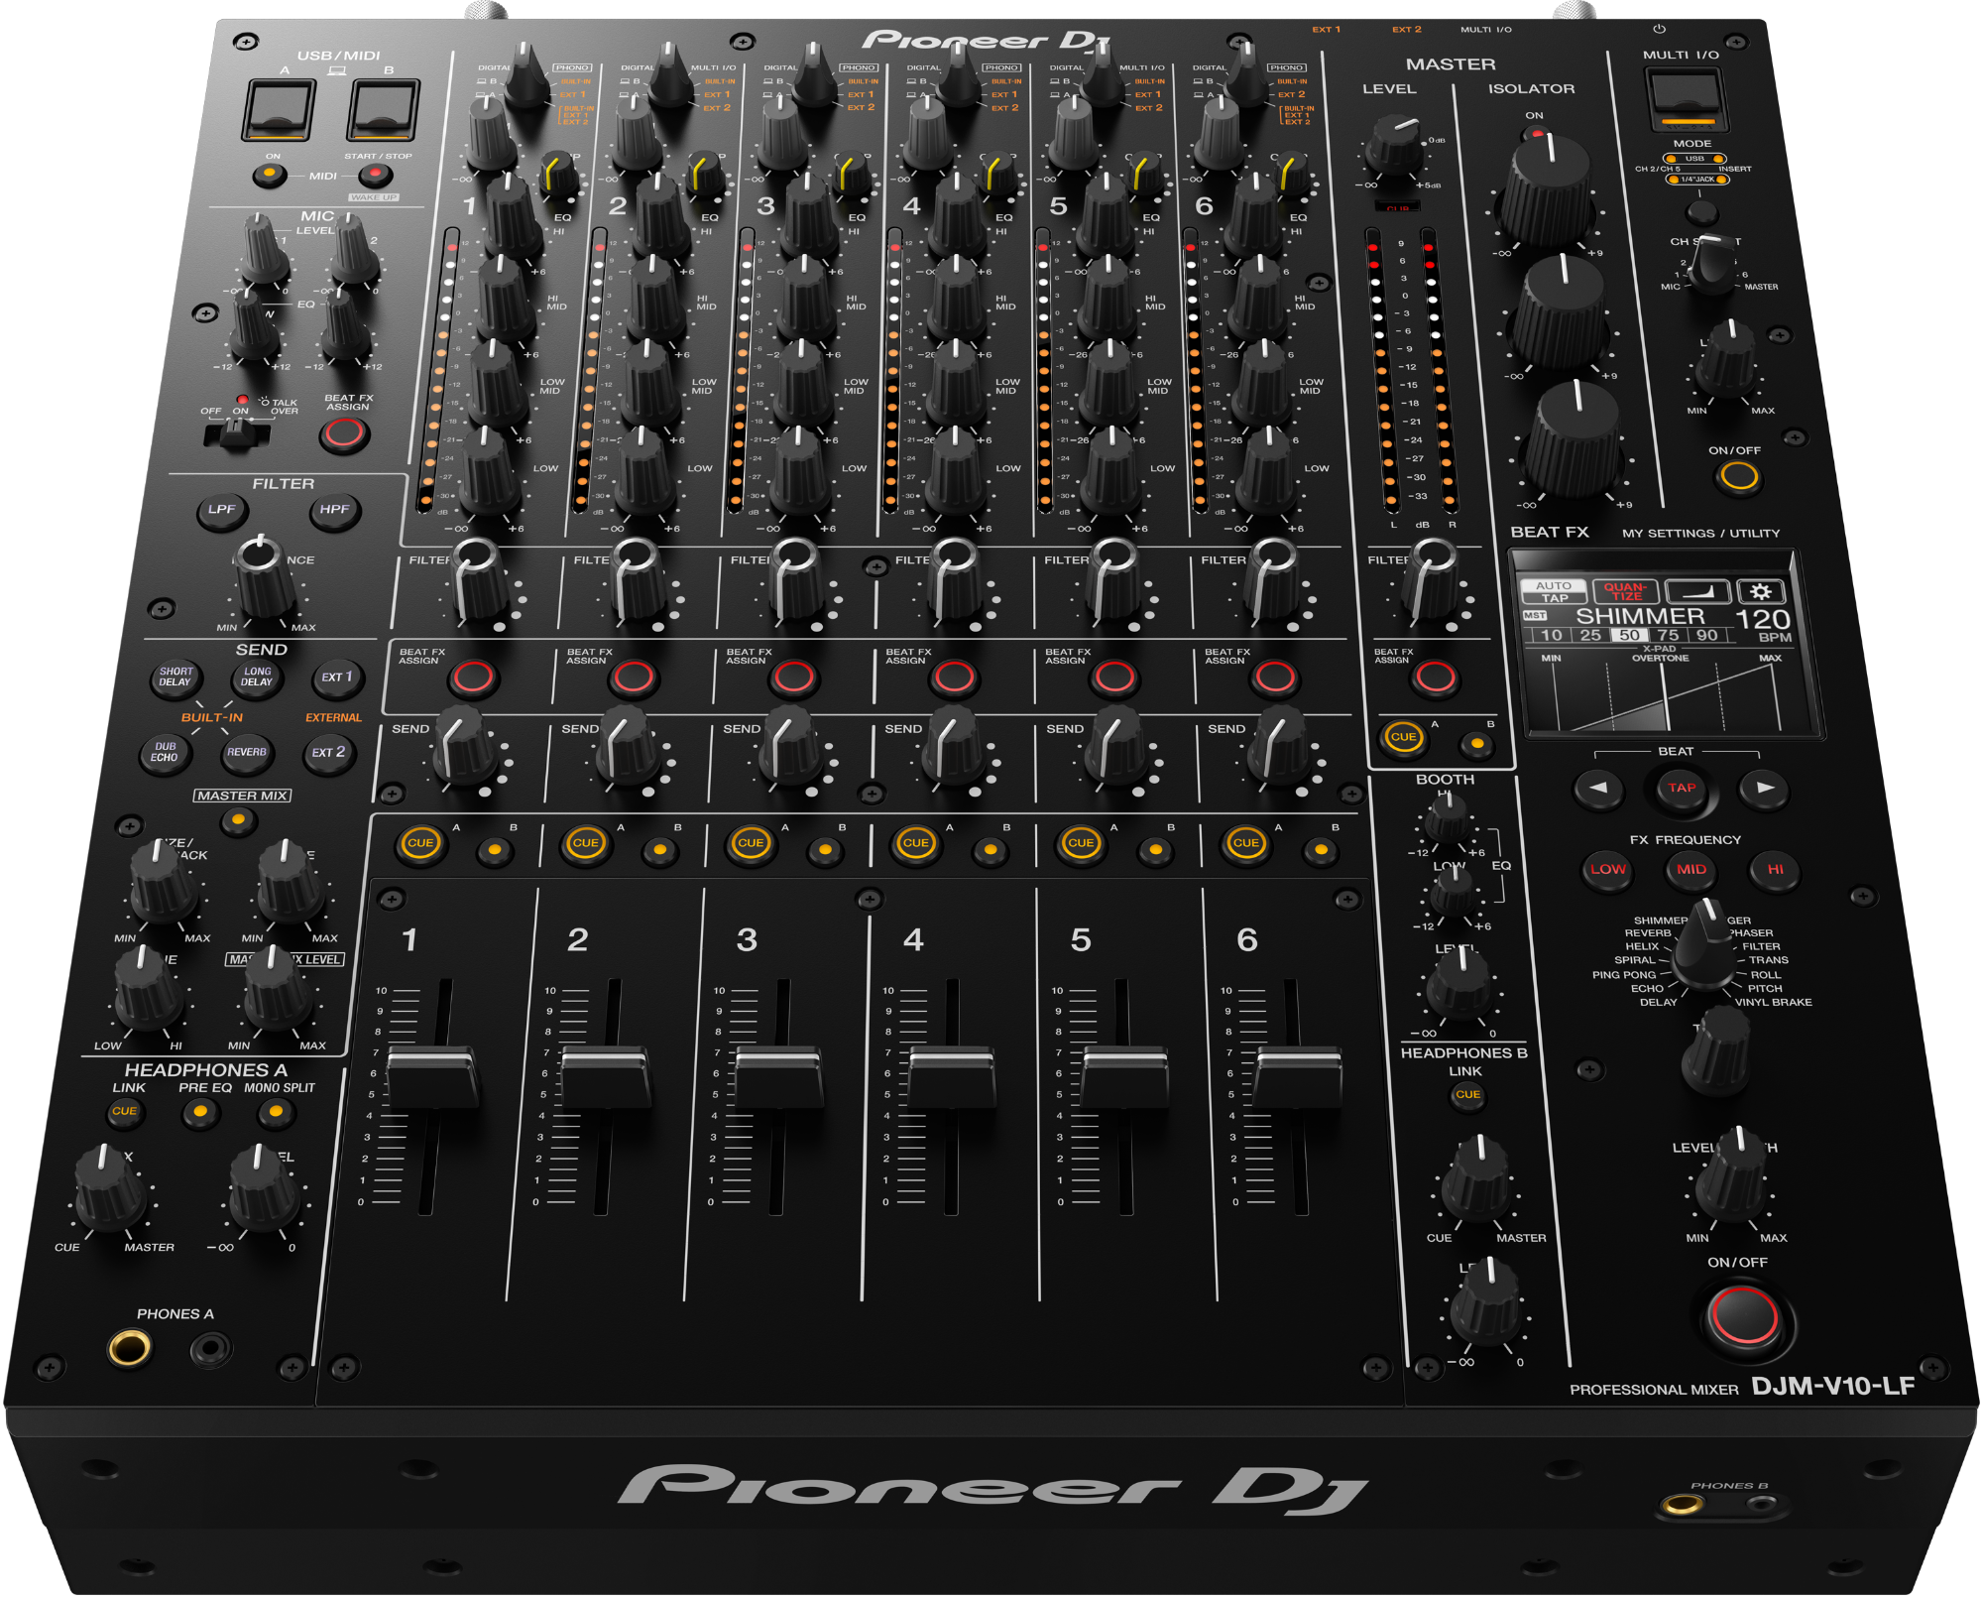Select the REVERB send button

pyautogui.click(x=247, y=753)
